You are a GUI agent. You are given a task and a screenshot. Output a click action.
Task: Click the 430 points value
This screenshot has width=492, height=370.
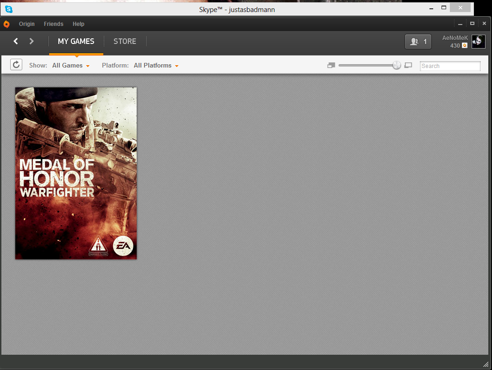(x=455, y=46)
